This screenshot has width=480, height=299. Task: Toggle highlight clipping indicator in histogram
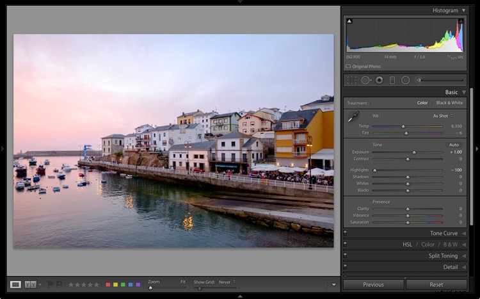coord(461,21)
